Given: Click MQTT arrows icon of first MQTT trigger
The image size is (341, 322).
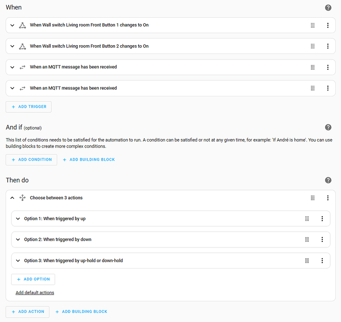Looking at the screenshot, I should coord(22,67).
